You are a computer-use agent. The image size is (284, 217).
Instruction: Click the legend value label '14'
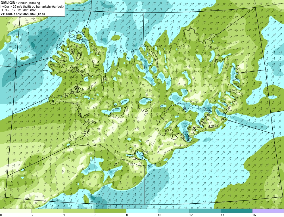tap(222, 215)
